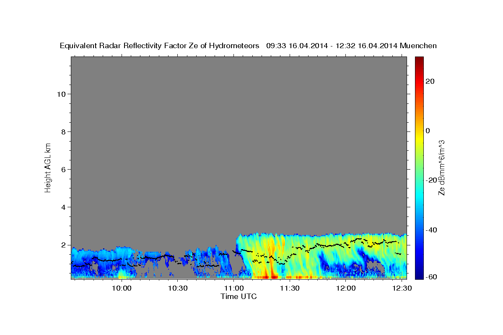The height and width of the screenshot is (335, 503).
Task: Click the plot title 'Equivalent Radar Reflectivity Factor Ze of Hydrometeors'
Action: tap(160, 46)
